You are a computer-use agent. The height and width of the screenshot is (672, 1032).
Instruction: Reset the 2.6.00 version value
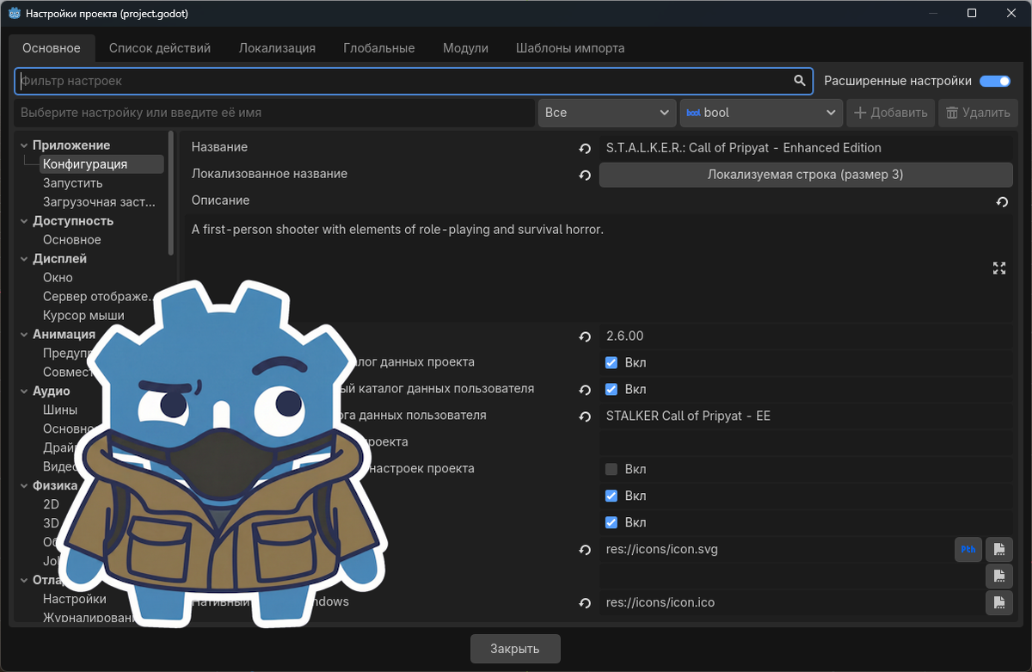point(585,336)
